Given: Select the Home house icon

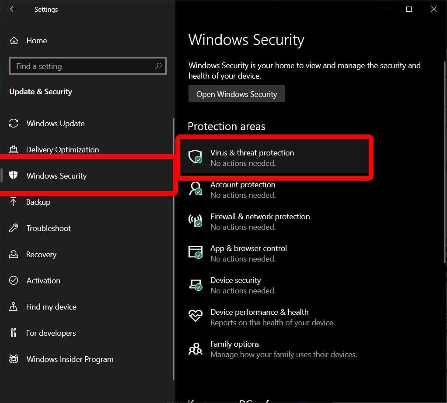Looking at the screenshot, I should point(14,40).
